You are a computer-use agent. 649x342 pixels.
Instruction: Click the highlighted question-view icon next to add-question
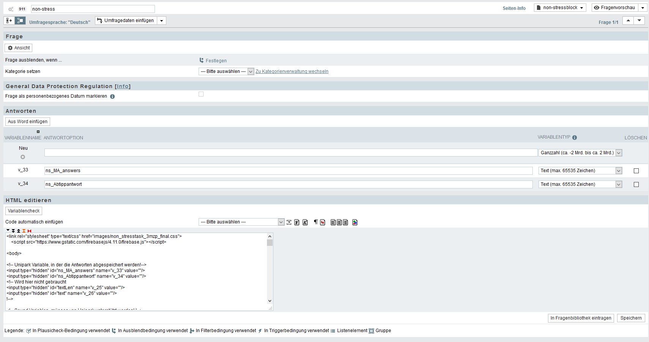coord(20,21)
